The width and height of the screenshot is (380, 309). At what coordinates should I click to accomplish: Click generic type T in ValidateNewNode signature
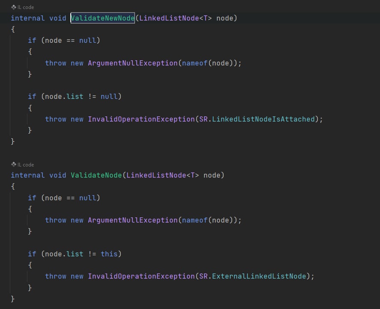(206, 18)
